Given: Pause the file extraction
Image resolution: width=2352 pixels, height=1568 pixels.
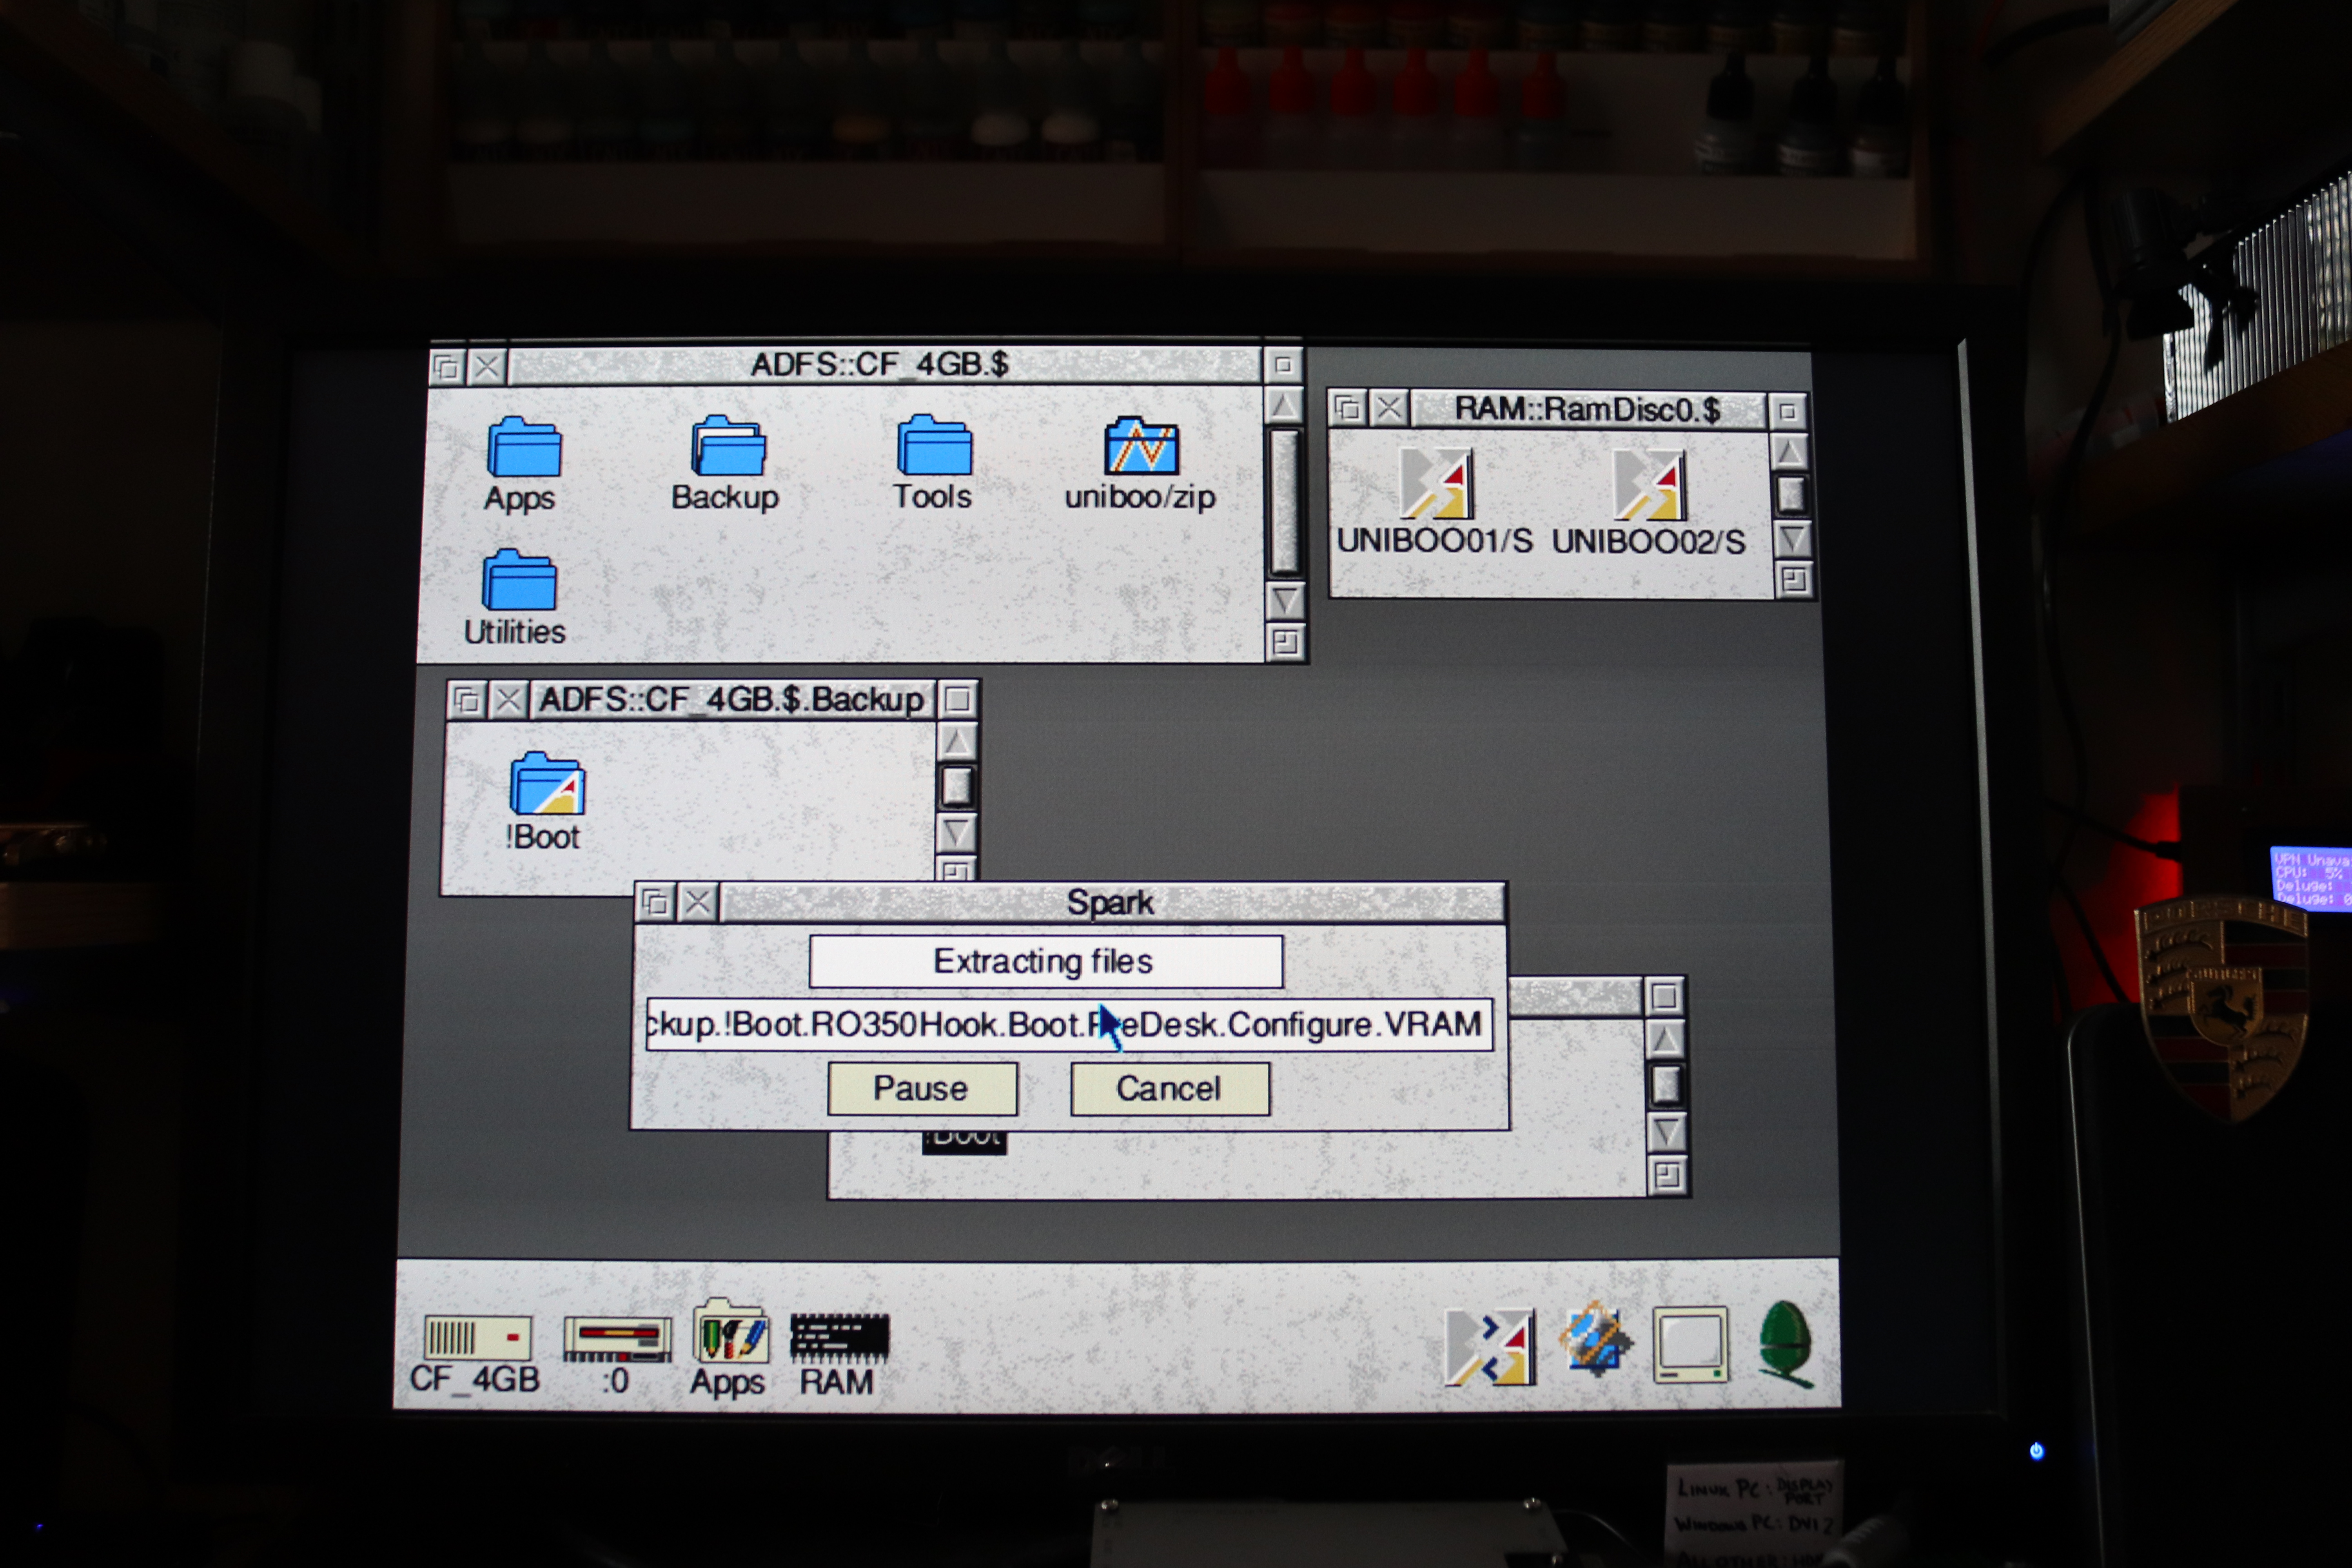Looking at the screenshot, I should (x=922, y=1089).
